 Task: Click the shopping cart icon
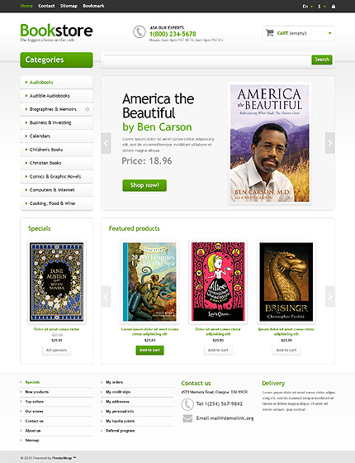pos(269,33)
